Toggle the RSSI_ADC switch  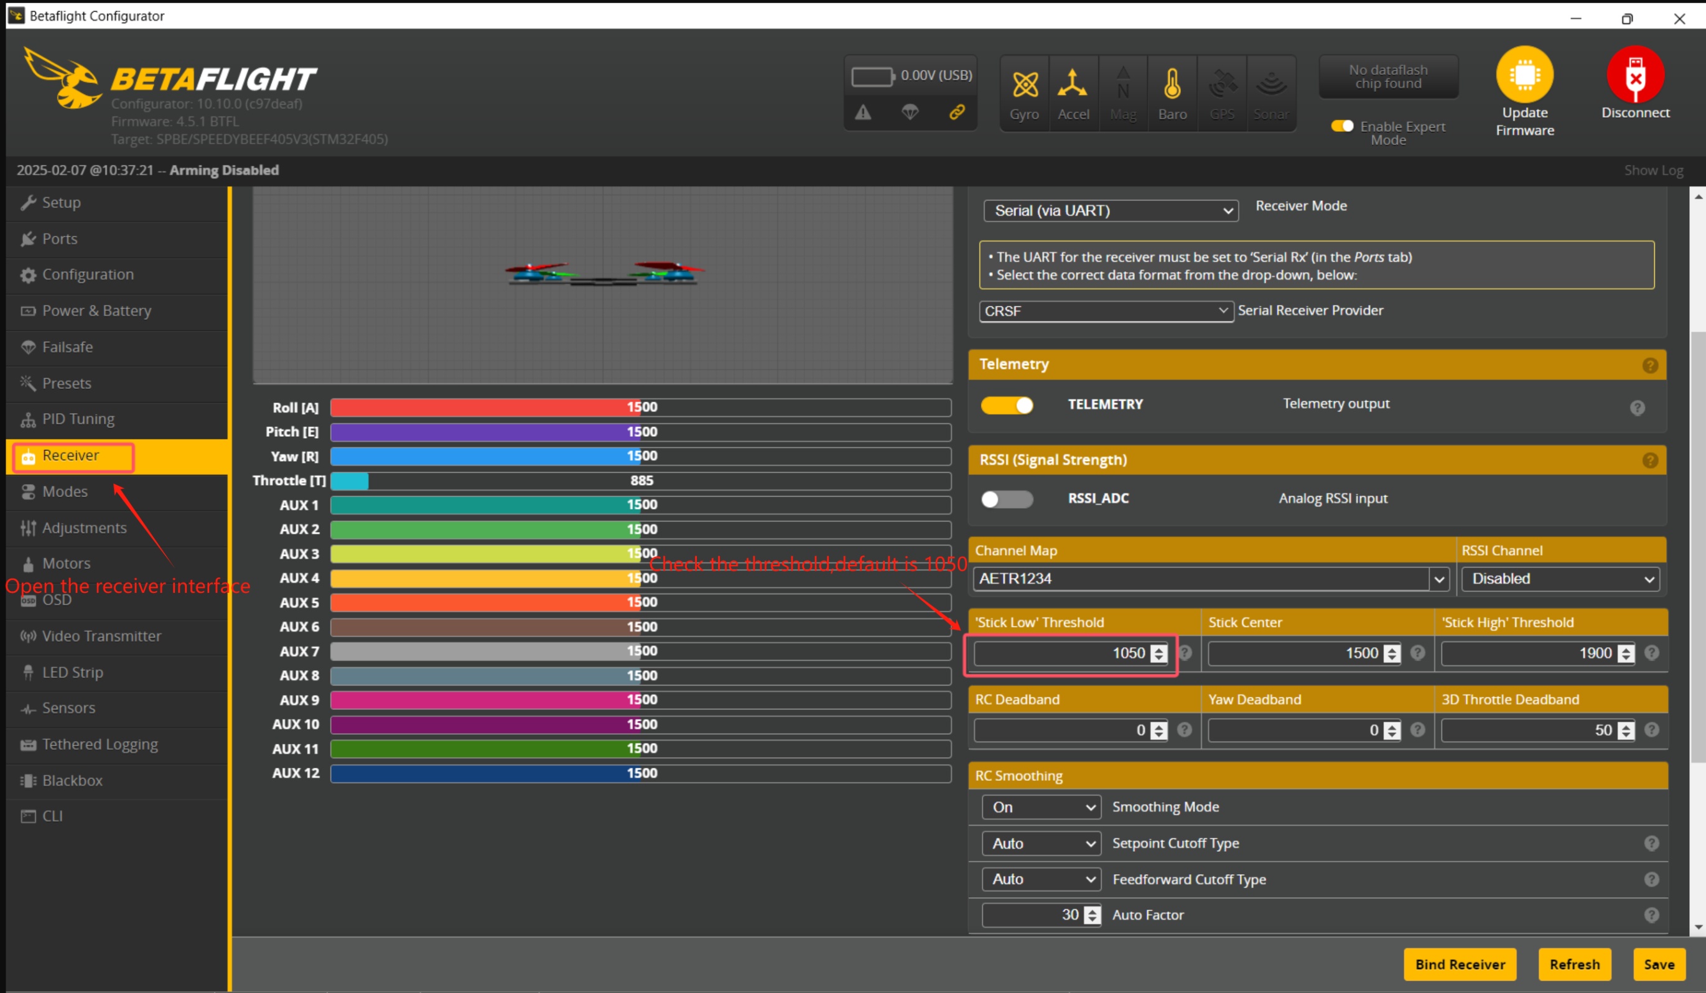(x=1007, y=500)
